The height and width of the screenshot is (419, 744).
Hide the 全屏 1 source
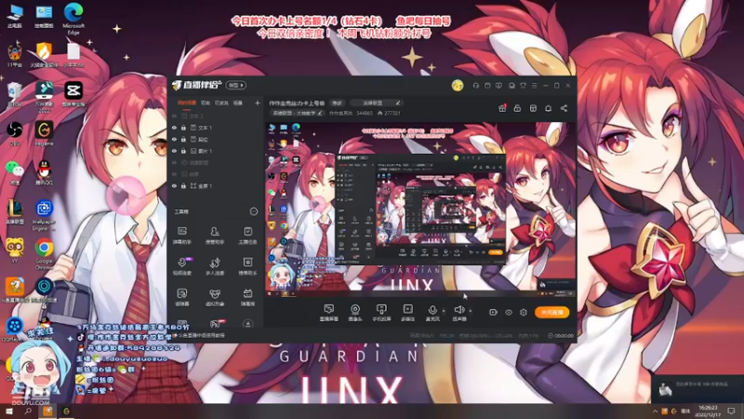pyautogui.click(x=174, y=186)
